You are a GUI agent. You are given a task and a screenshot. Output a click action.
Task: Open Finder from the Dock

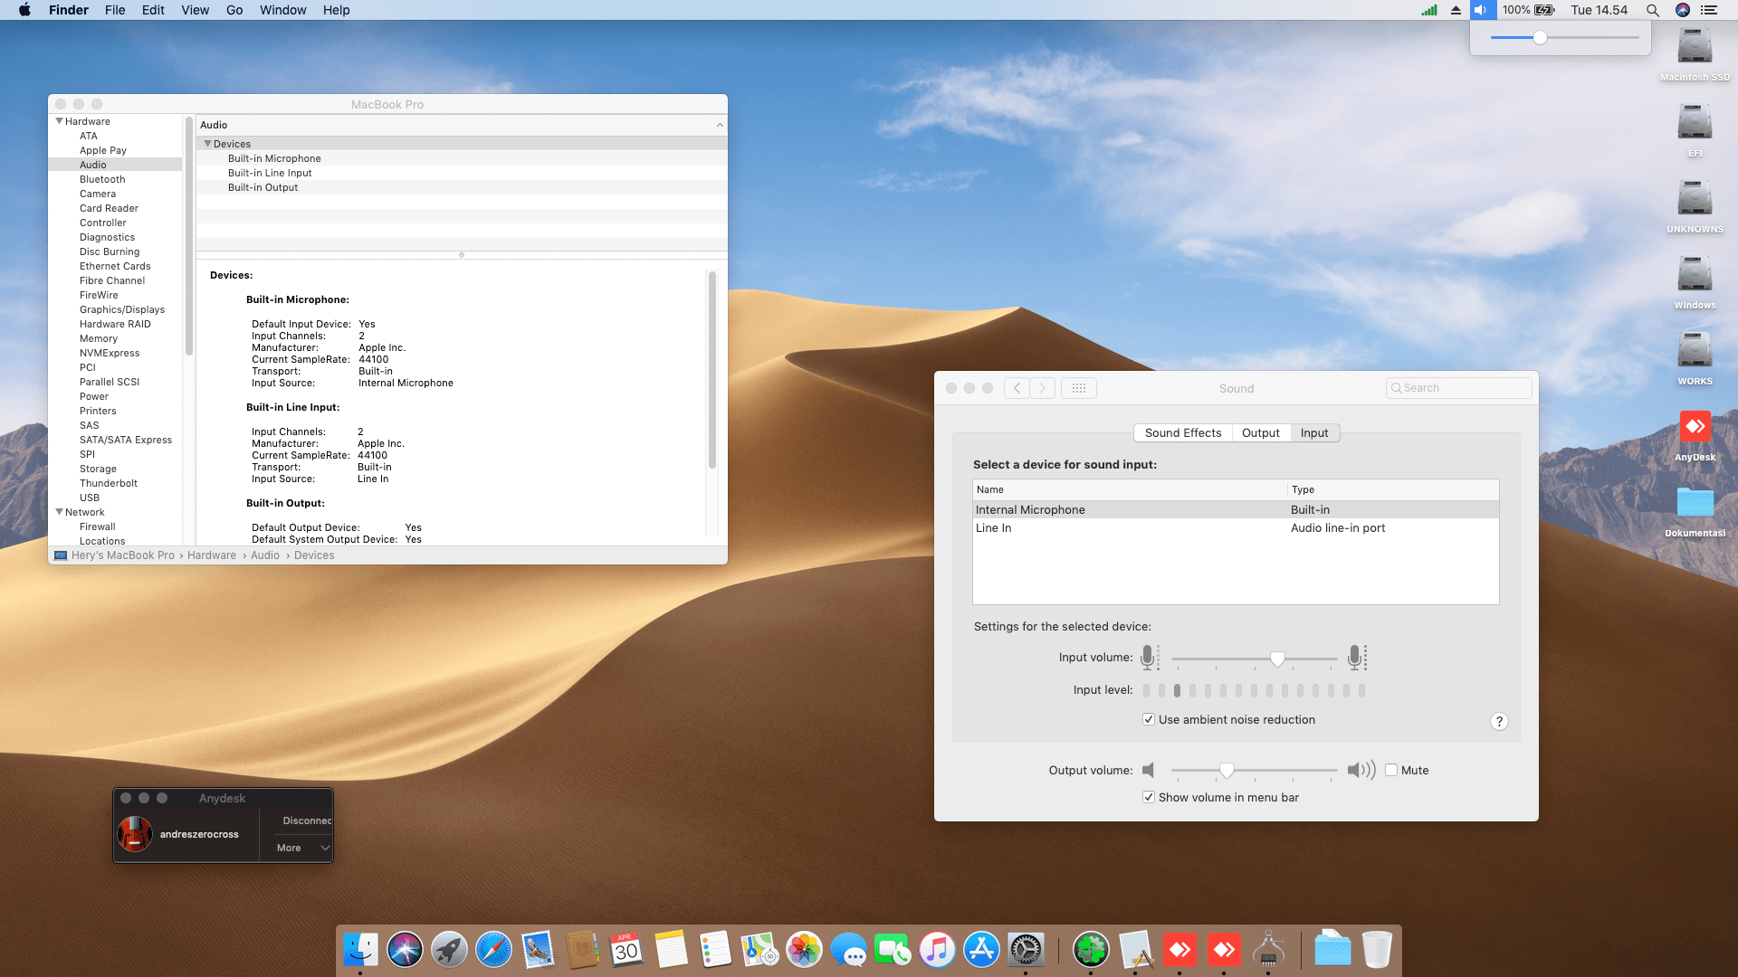(360, 950)
